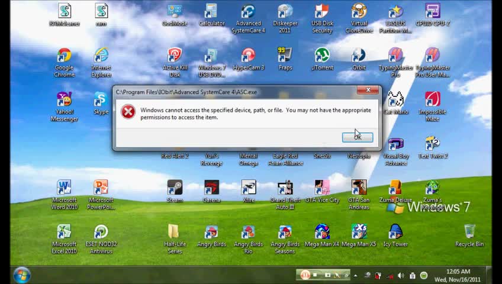Select the Zuma Deluxe shortcut
This screenshot has height=284, width=502.
395,192
